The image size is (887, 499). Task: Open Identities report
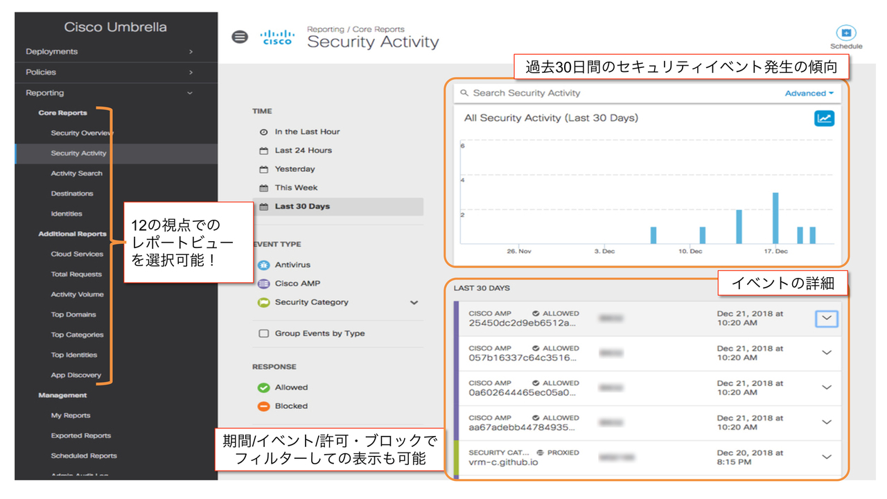pyautogui.click(x=67, y=213)
